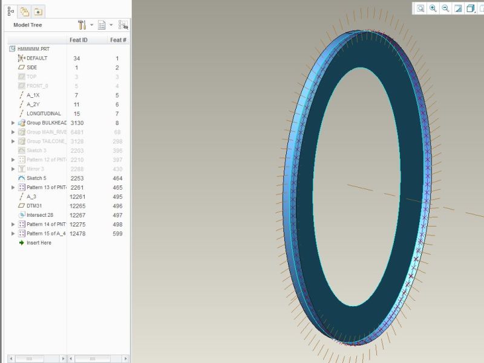This screenshot has height=363, width=484.
Task: Open dropdown arrow beside the settings hammer
Action: pos(92,25)
